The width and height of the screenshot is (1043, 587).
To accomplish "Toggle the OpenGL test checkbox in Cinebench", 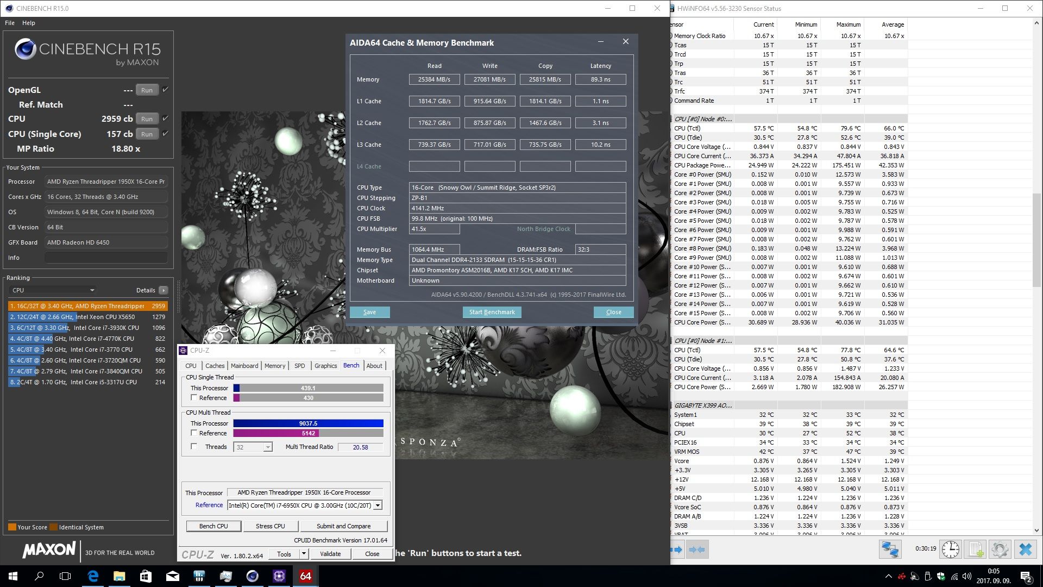I will tap(166, 90).
